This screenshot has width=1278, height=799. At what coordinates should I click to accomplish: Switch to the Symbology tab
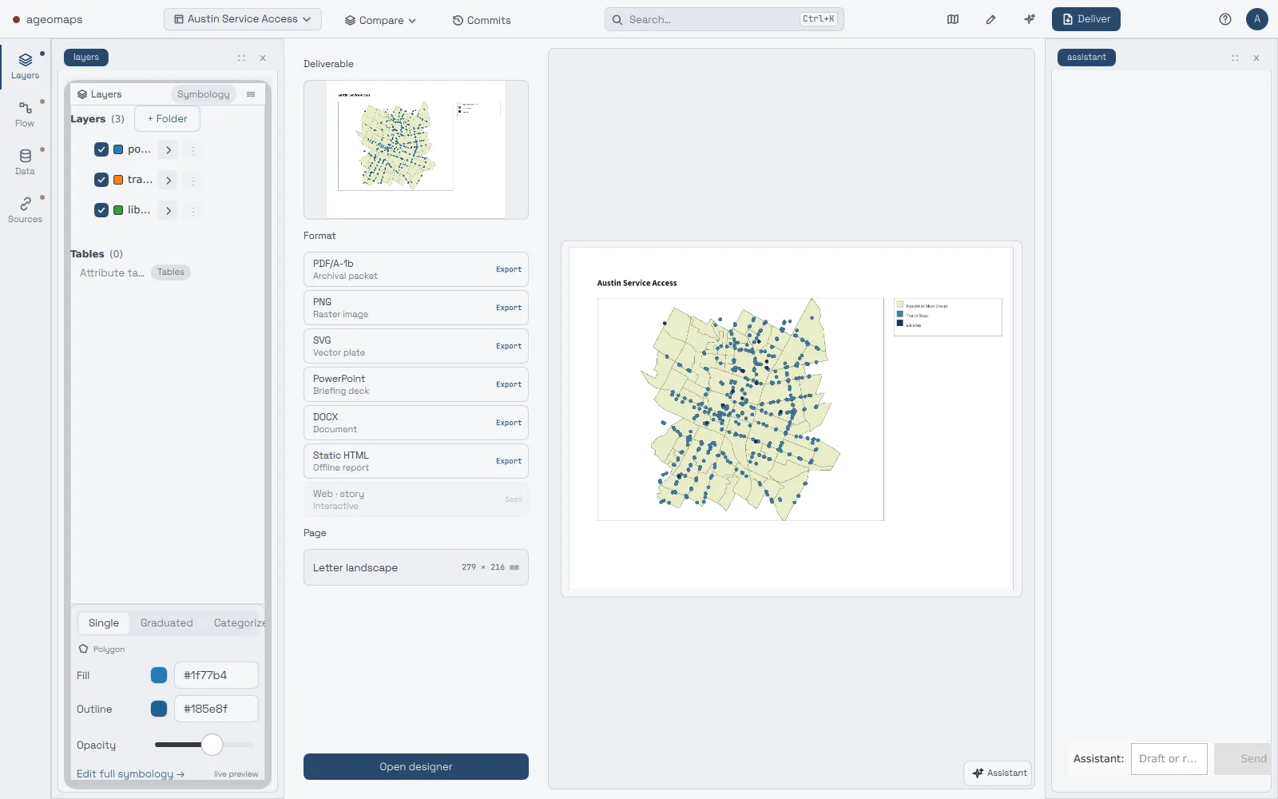click(203, 94)
